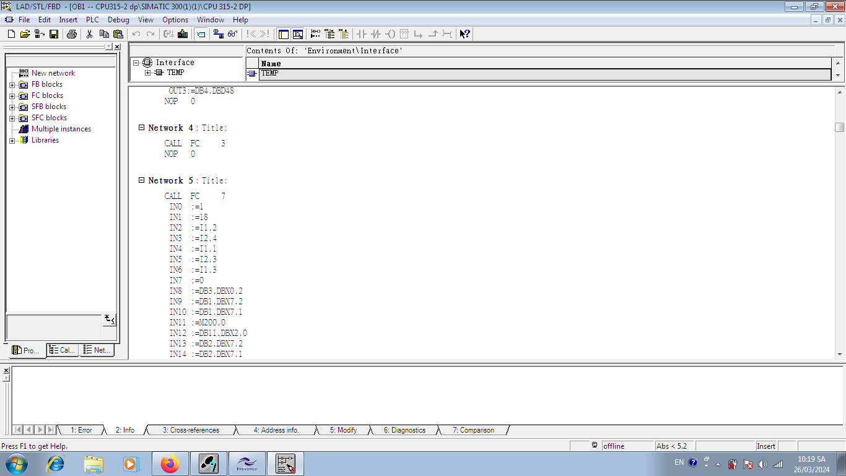The height and width of the screenshot is (476, 846).
Task: Switch to the 5: Modify tab
Action: tap(343, 430)
